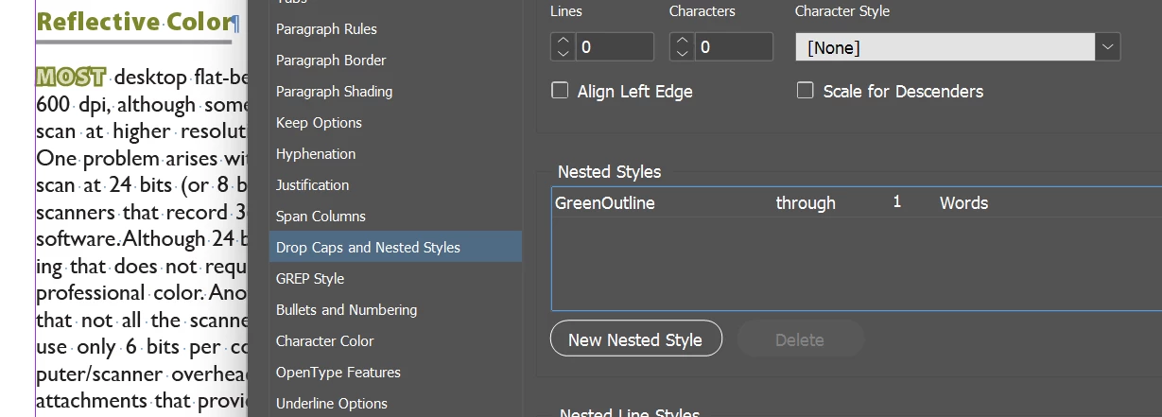Toggle Scale for Descenders checkbox

click(806, 91)
